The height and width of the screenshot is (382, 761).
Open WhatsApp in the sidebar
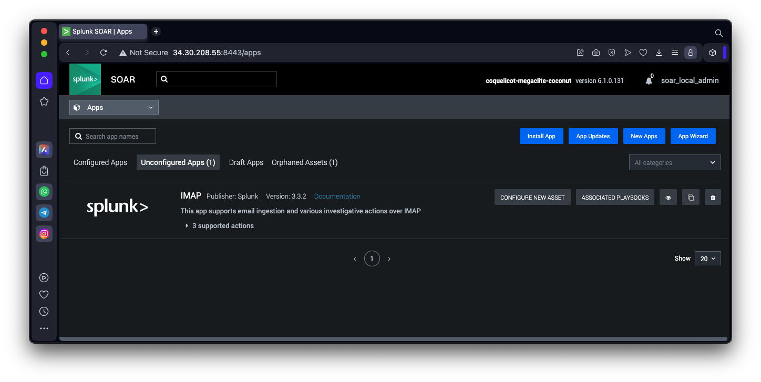(x=44, y=192)
